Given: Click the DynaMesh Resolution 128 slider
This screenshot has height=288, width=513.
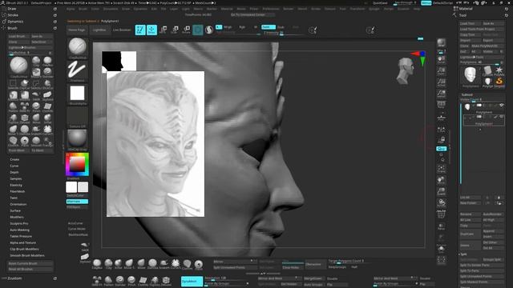Looking at the screenshot, I should point(225,278).
